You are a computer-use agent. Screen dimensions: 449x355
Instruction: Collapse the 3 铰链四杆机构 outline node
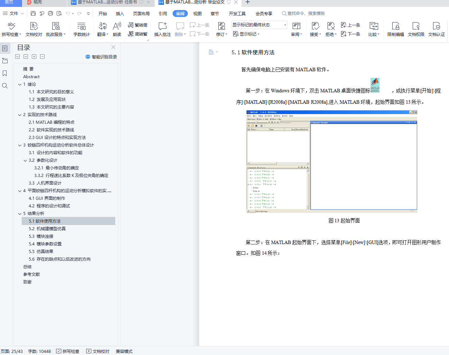20,145
